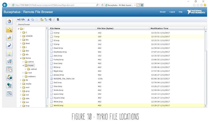The width and height of the screenshot is (210, 122).
Task: Open the Security Configuration padlock icon
Action: coord(9,37)
